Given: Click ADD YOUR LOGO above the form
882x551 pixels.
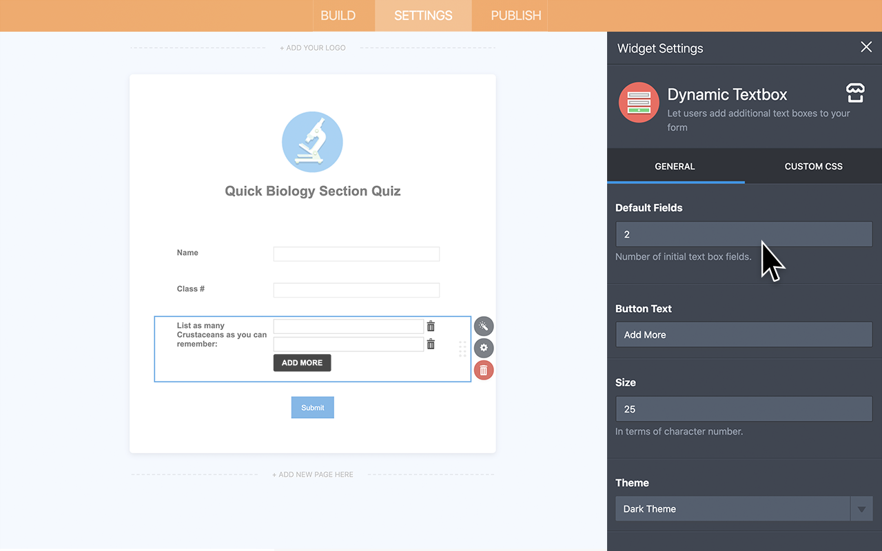Looking at the screenshot, I should (x=312, y=48).
